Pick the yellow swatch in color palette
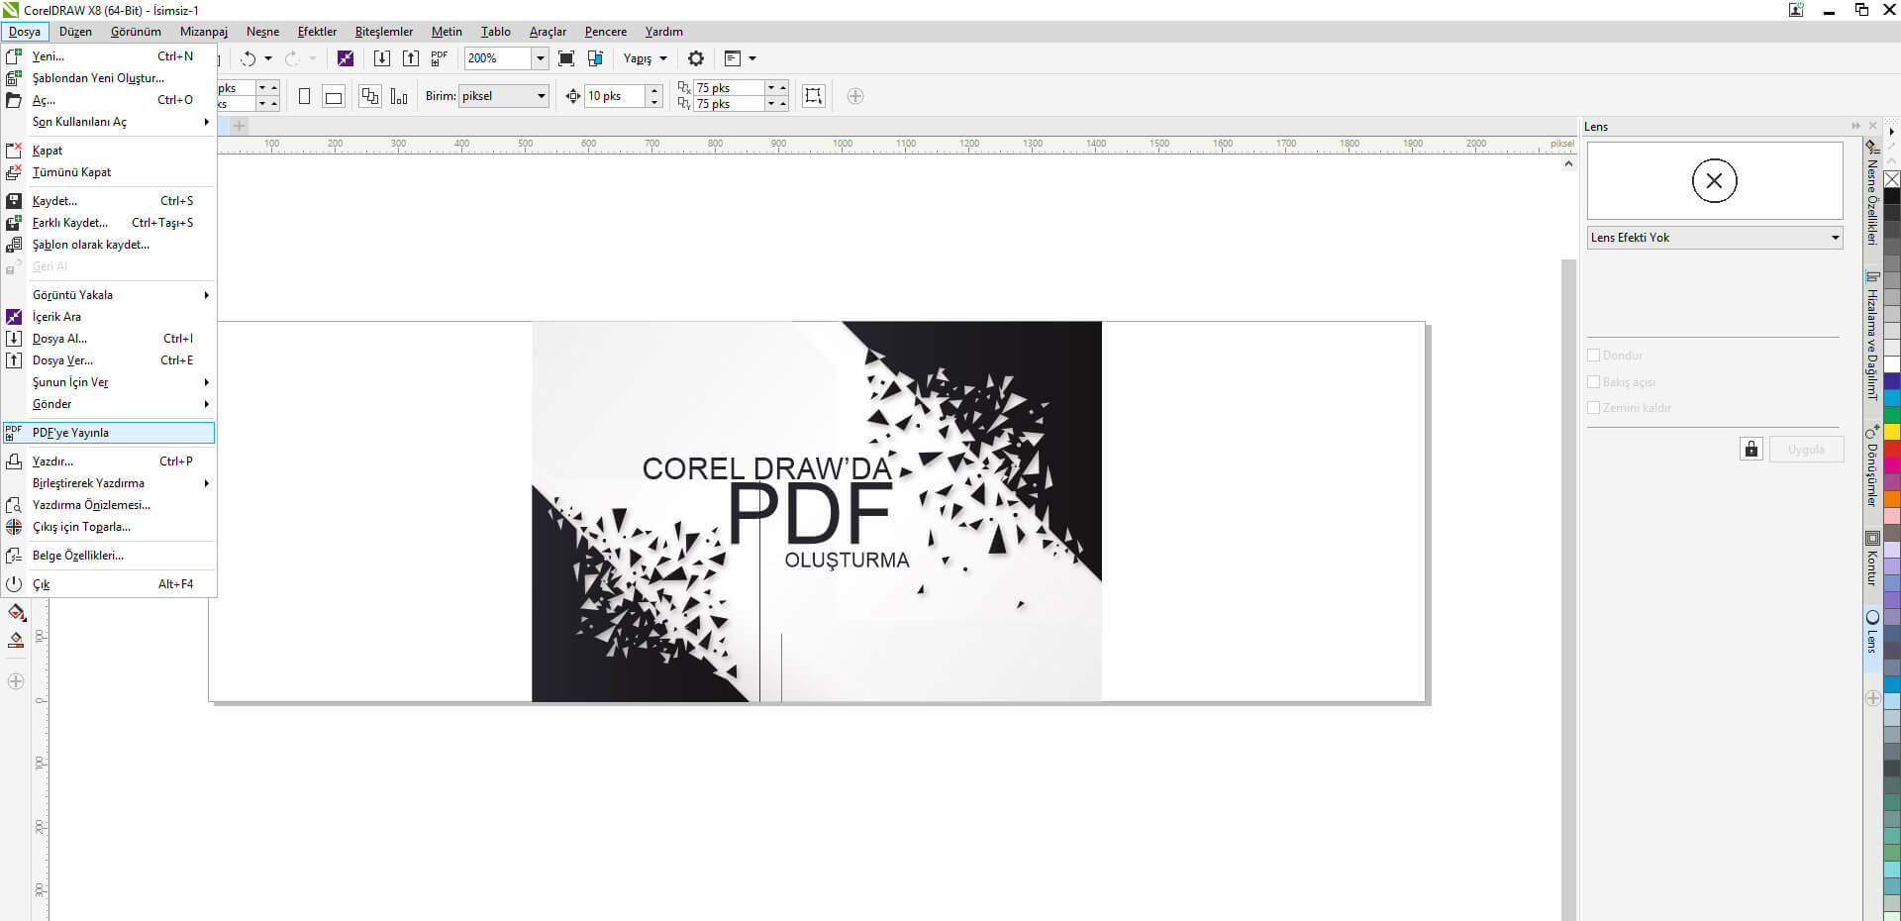Image resolution: width=1901 pixels, height=921 pixels. click(x=1891, y=432)
